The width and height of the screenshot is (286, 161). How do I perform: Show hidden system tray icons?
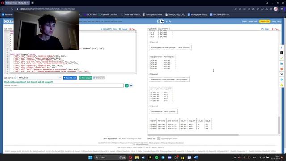point(235,157)
